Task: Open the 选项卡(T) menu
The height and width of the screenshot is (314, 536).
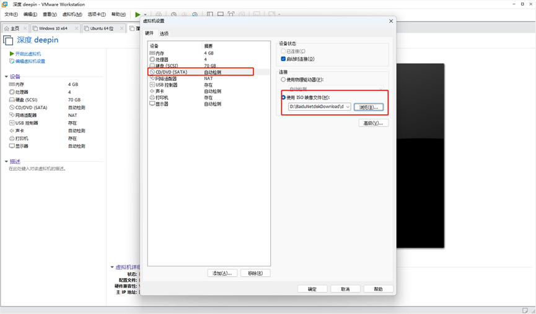Action: (97, 14)
